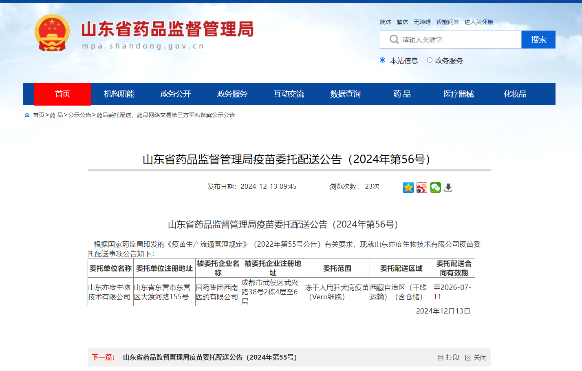Click the printer icon for 打印
The height and width of the screenshot is (371, 582).
pyautogui.click(x=441, y=358)
